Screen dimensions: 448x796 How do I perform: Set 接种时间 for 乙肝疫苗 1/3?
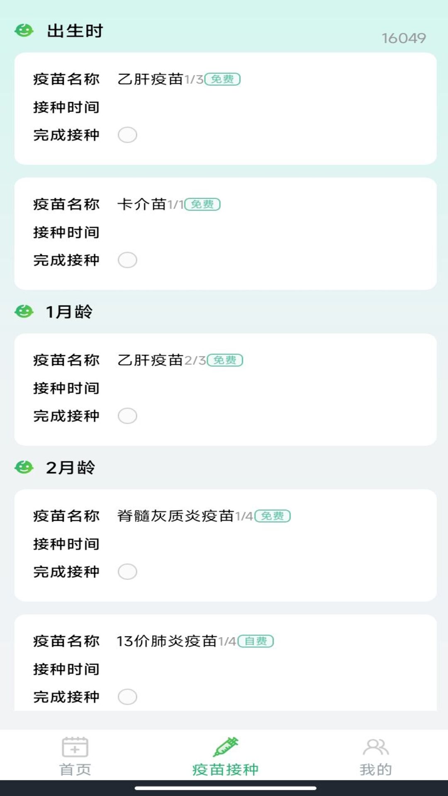click(249, 107)
